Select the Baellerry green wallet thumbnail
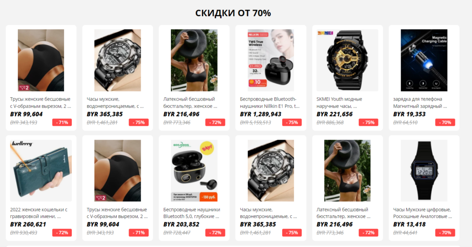Screen dimensions: 472x247 41,171
